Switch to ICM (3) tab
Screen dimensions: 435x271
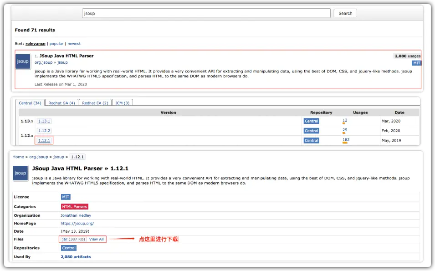tap(122, 103)
